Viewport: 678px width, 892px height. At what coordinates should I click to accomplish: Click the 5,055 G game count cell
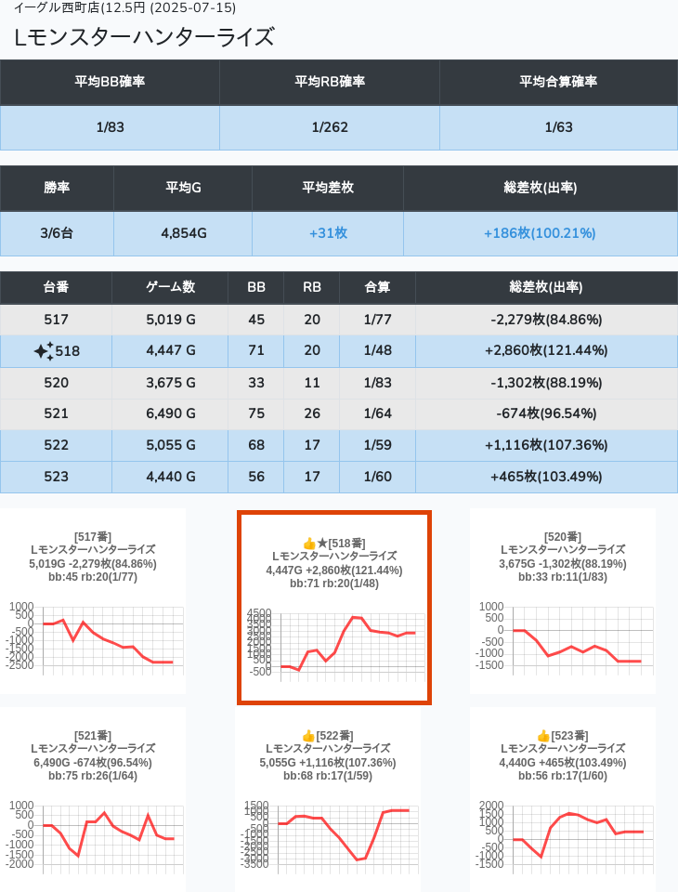tap(170, 445)
